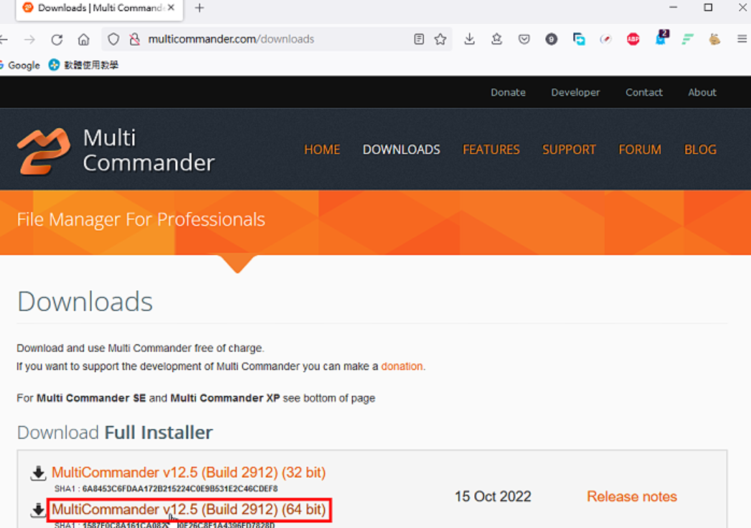751x528 pixels.
Task: Open BLOG in site navigation
Action: [x=700, y=150]
